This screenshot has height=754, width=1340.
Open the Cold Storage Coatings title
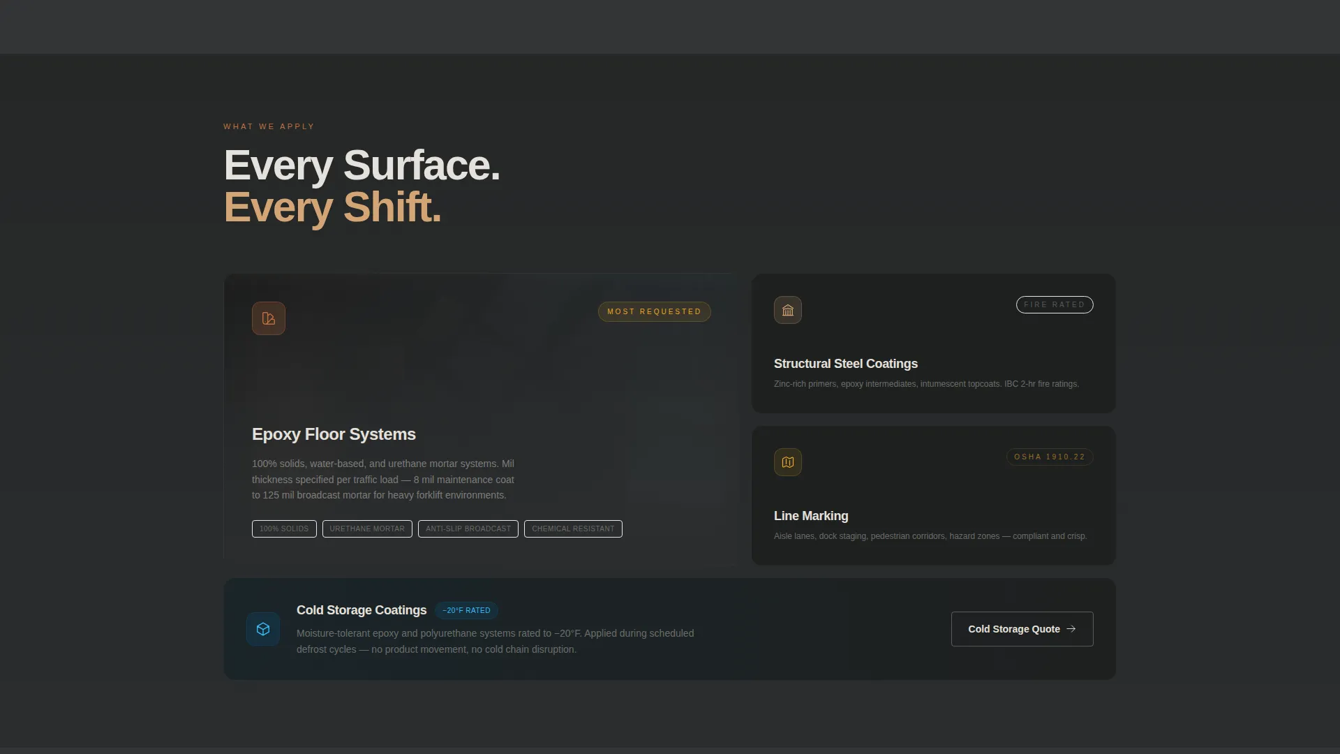coord(362,610)
